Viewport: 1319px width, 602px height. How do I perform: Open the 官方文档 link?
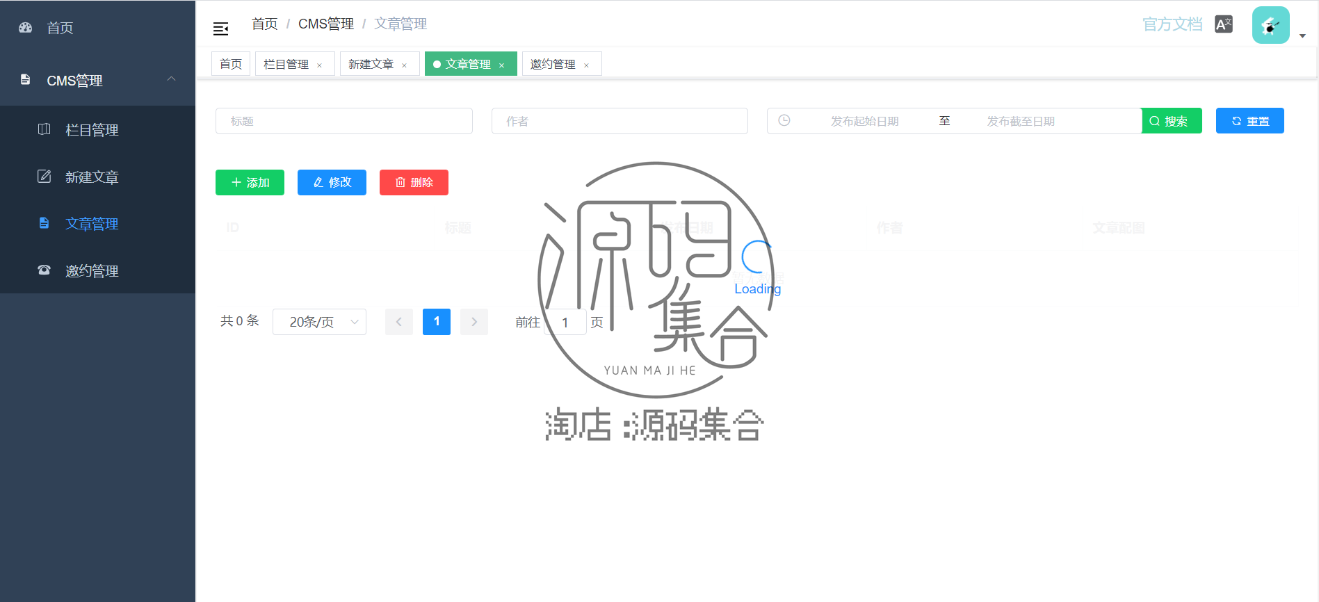(1172, 24)
